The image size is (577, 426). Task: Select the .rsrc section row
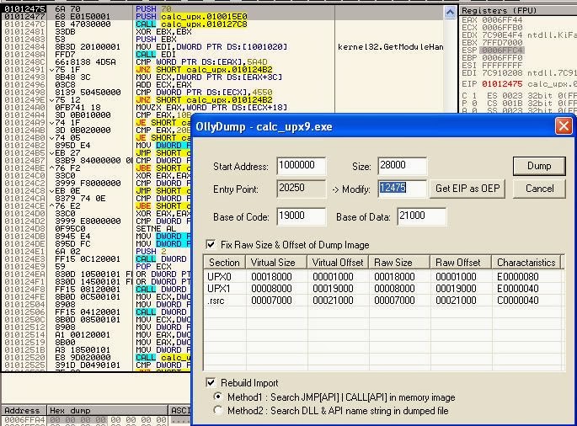382,301
